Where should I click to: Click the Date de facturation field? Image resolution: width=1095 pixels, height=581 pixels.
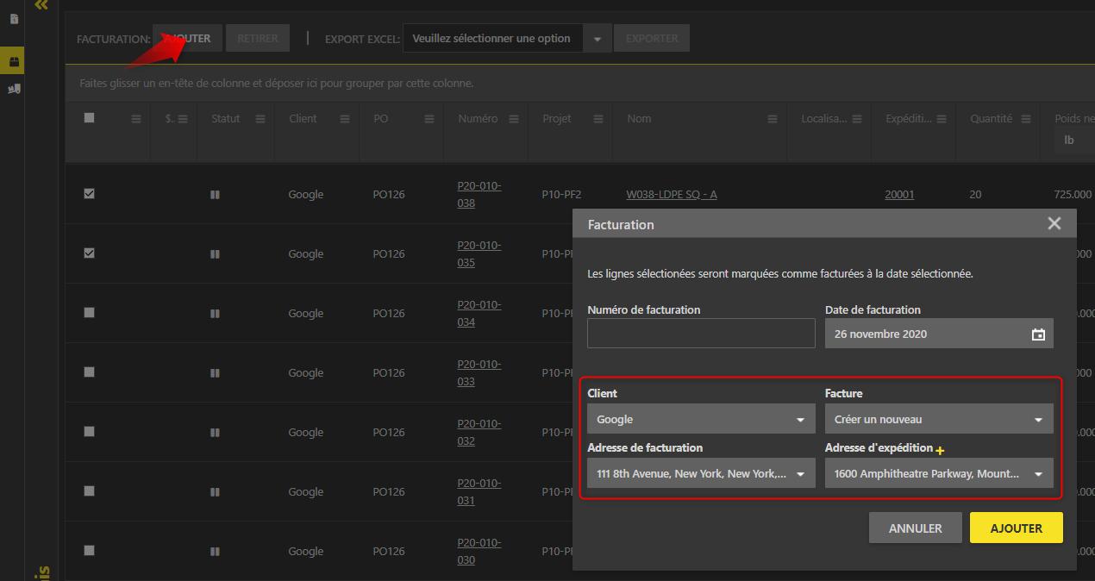click(939, 334)
